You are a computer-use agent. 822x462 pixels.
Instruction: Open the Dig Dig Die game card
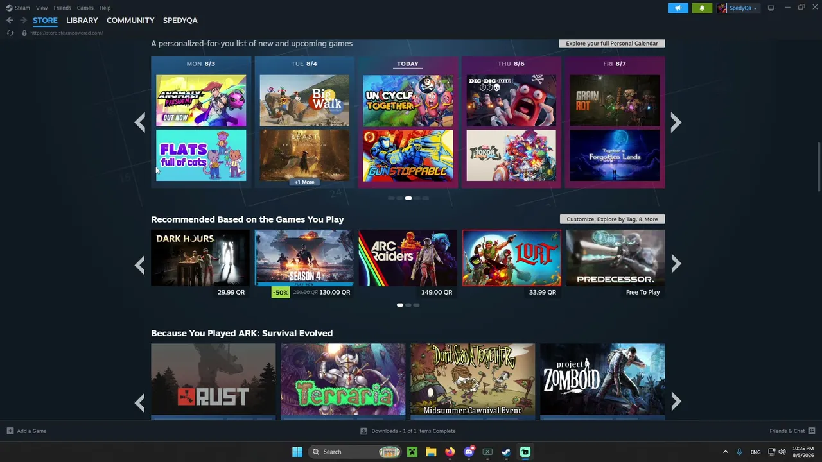[x=511, y=101]
